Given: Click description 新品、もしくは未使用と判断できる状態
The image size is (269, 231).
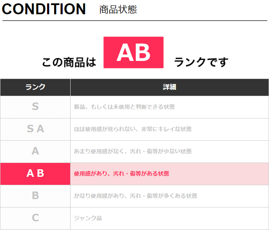Looking at the screenshot, I should point(124,107).
